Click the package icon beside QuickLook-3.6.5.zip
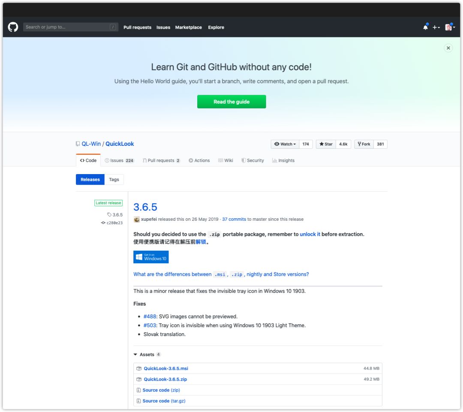 [139, 379]
